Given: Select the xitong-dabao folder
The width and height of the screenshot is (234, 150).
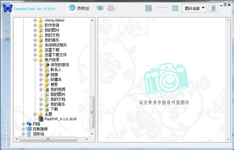Looking at the screenshot, I should pyautogui.click(x=55, y=20).
